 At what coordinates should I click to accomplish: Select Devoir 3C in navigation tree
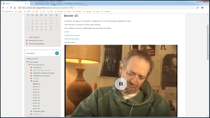tap(36, 89)
